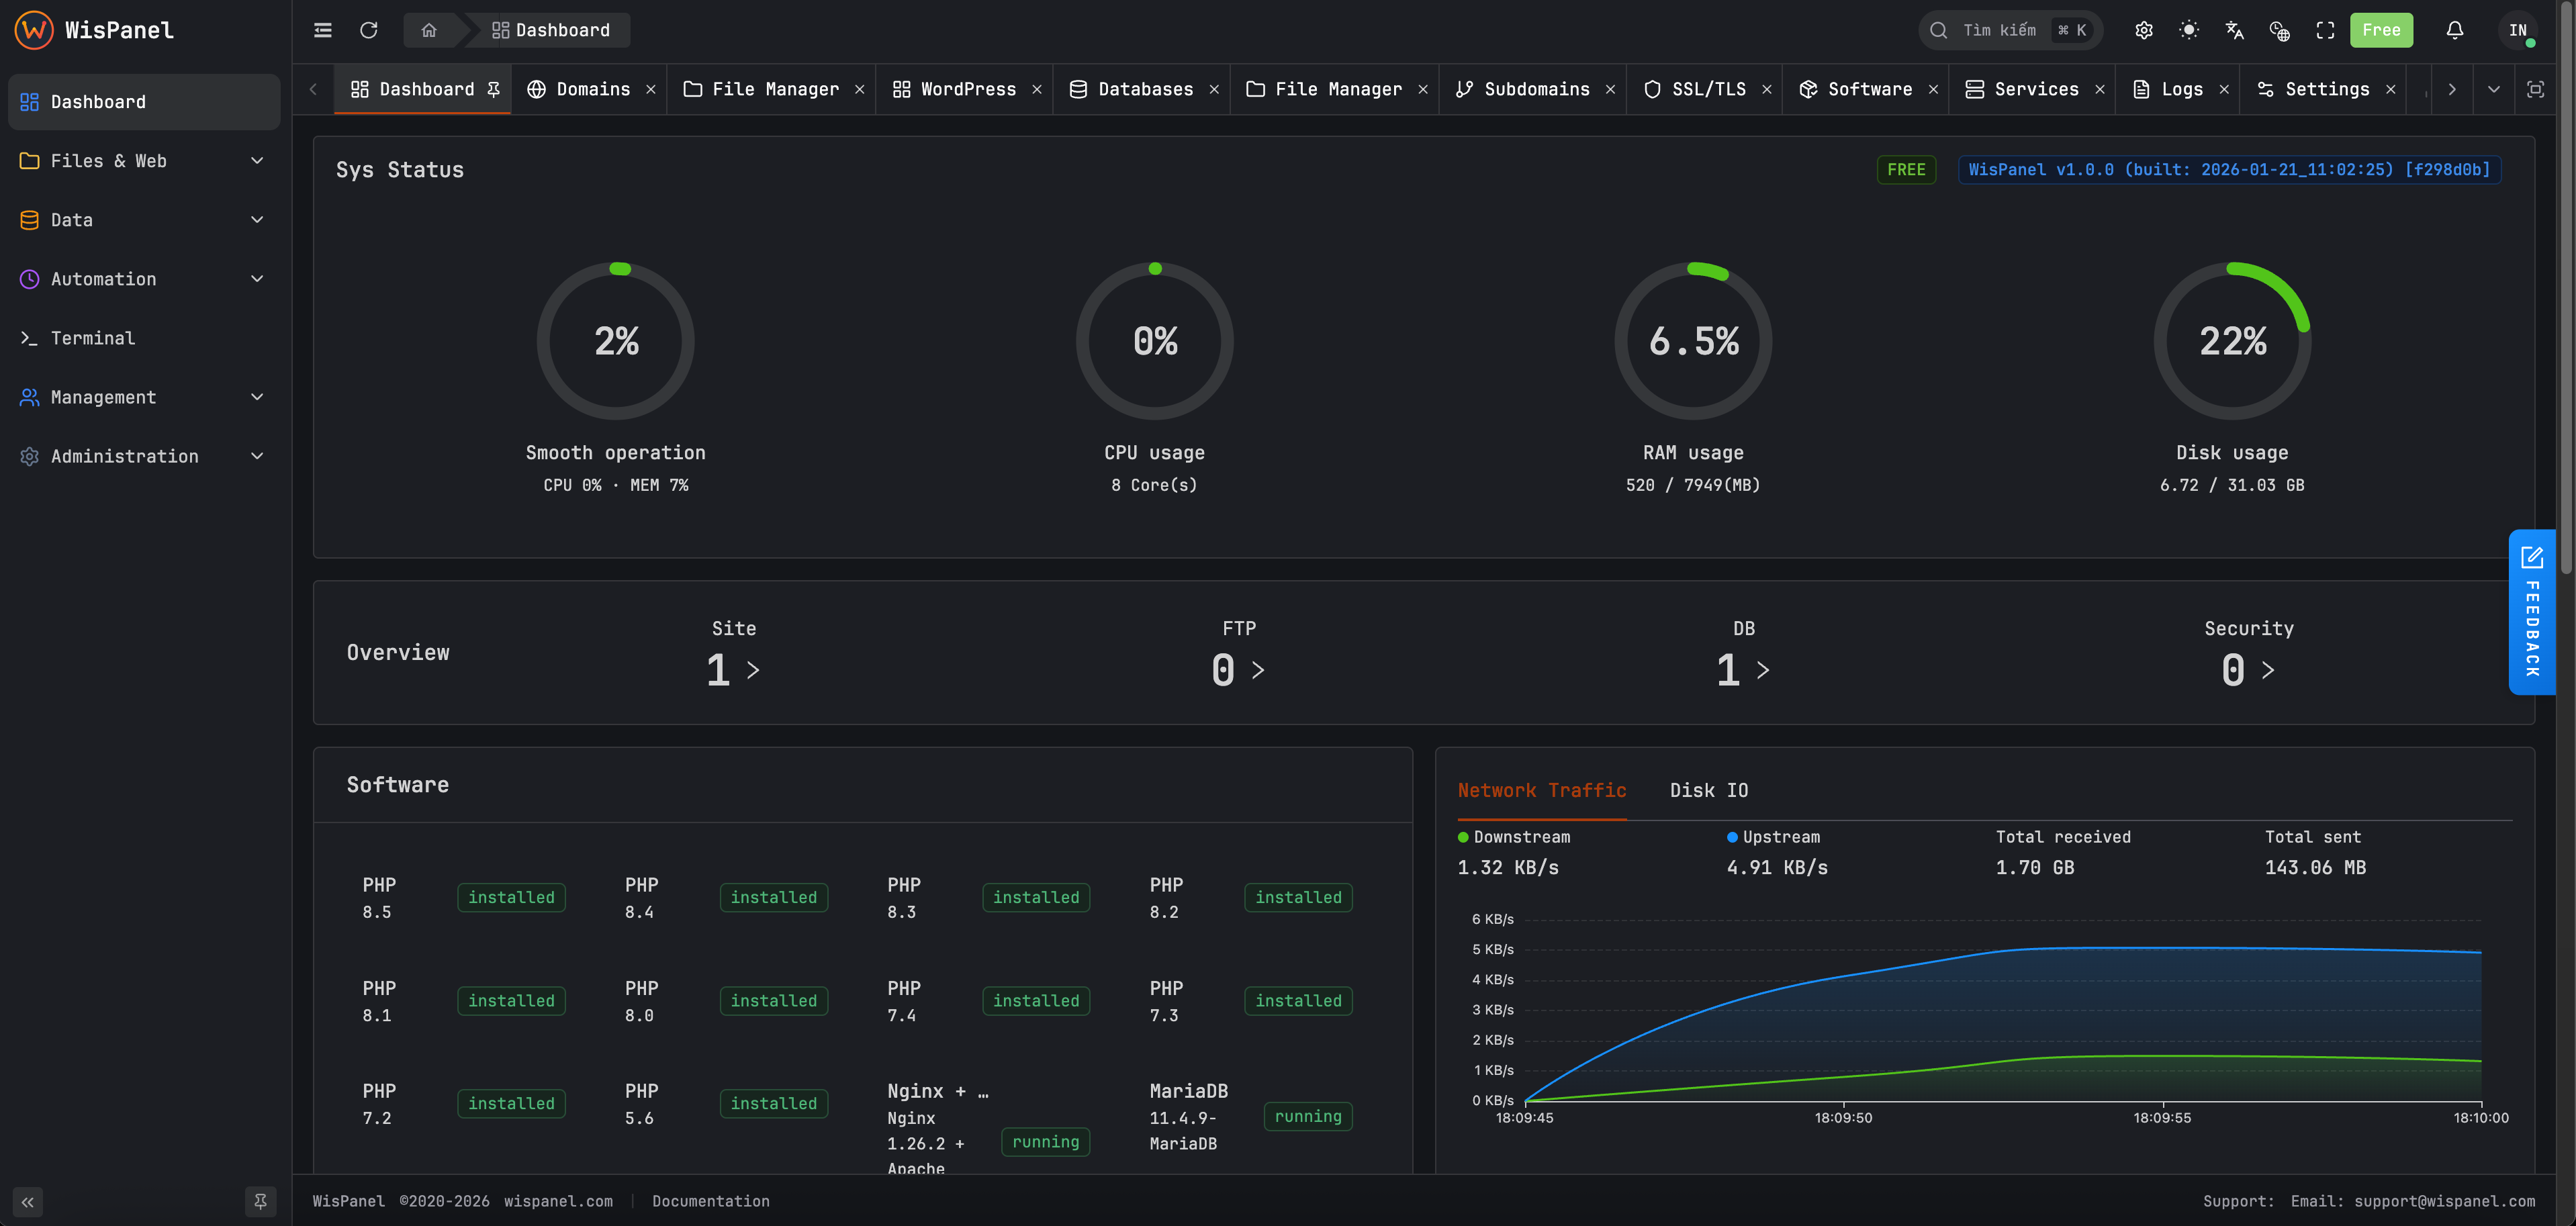Switch to the Databases tab
Image resolution: width=2576 pixels, height=1226 pixels.
click(1145, 89)
